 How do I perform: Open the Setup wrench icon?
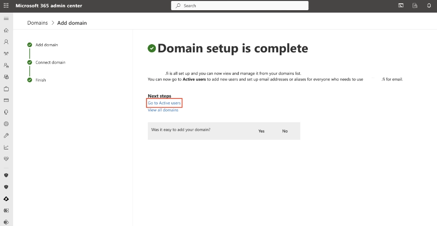(x=6, y=135)
